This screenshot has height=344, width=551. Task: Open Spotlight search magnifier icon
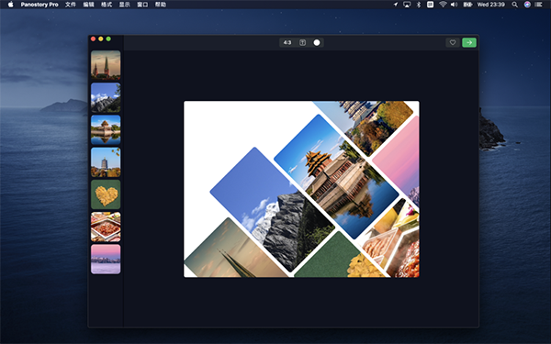pos(514,5)
